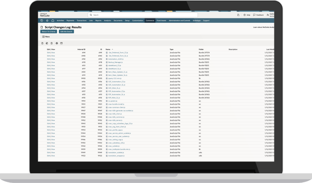The image size is (312, 183).
Task: Open the Create New document icon near Help
Action: [x=238, y=15]
